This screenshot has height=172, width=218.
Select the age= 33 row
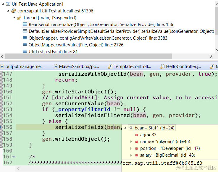coord(148,135)
